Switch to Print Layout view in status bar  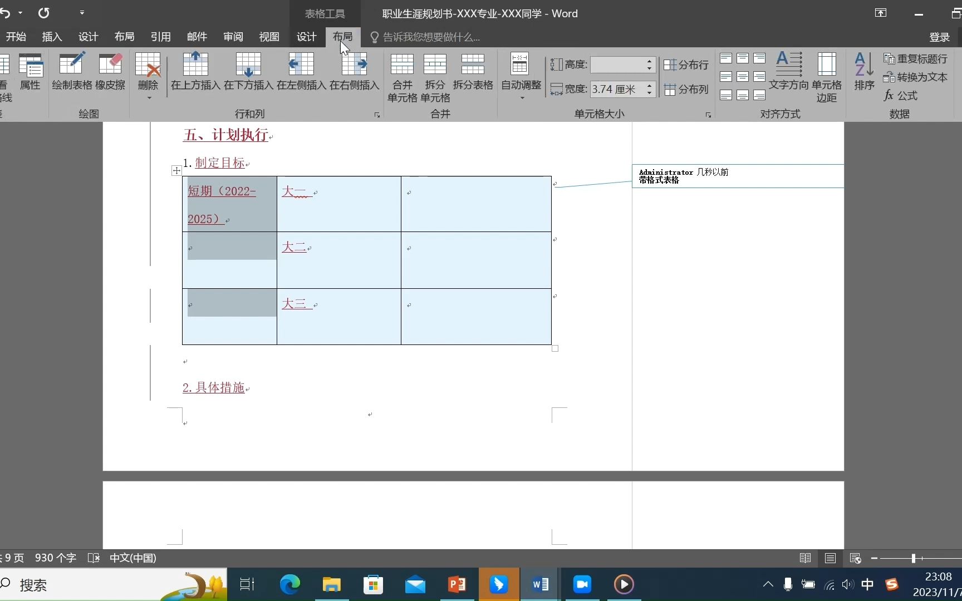[x=830, y=558]
